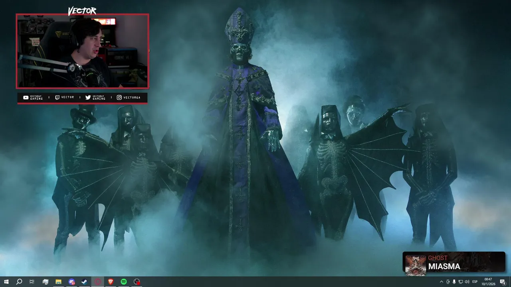The width and height of the screenshot is (511, 287).
Task: Open Windows search from the taskbar
Action: tap(19, 282)
